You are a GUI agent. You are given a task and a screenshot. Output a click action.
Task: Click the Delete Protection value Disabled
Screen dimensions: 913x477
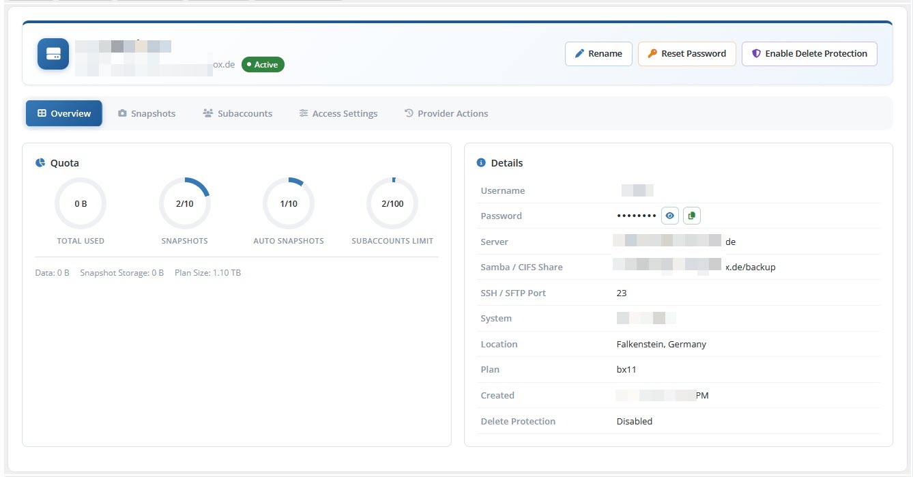coord(635,421)
